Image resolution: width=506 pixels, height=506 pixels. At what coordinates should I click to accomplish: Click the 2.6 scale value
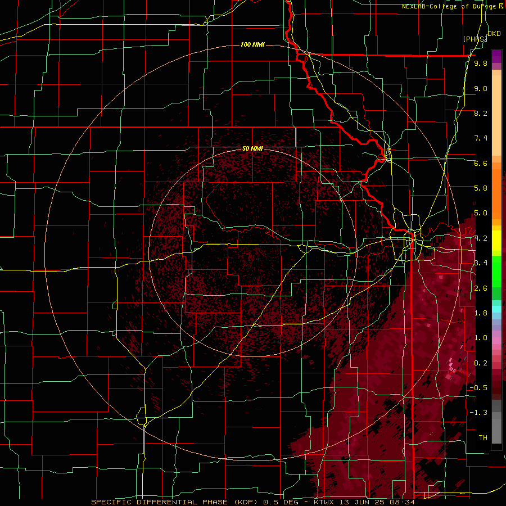[481, 288]
